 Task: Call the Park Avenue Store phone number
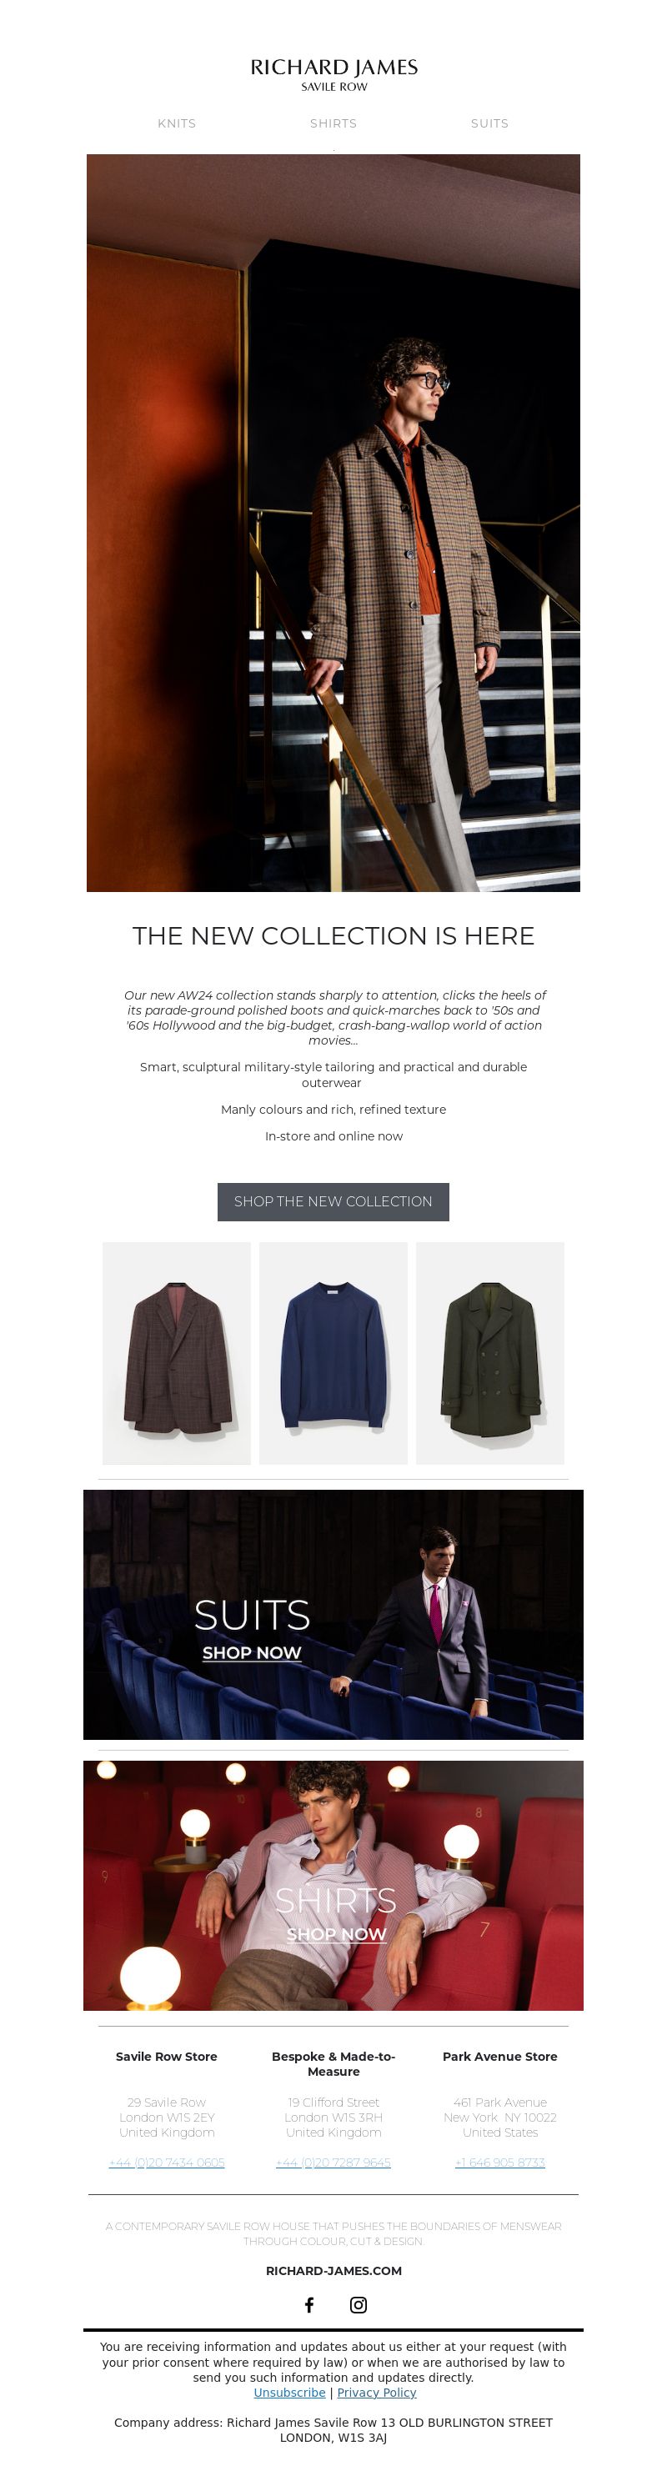point(500,2163)
